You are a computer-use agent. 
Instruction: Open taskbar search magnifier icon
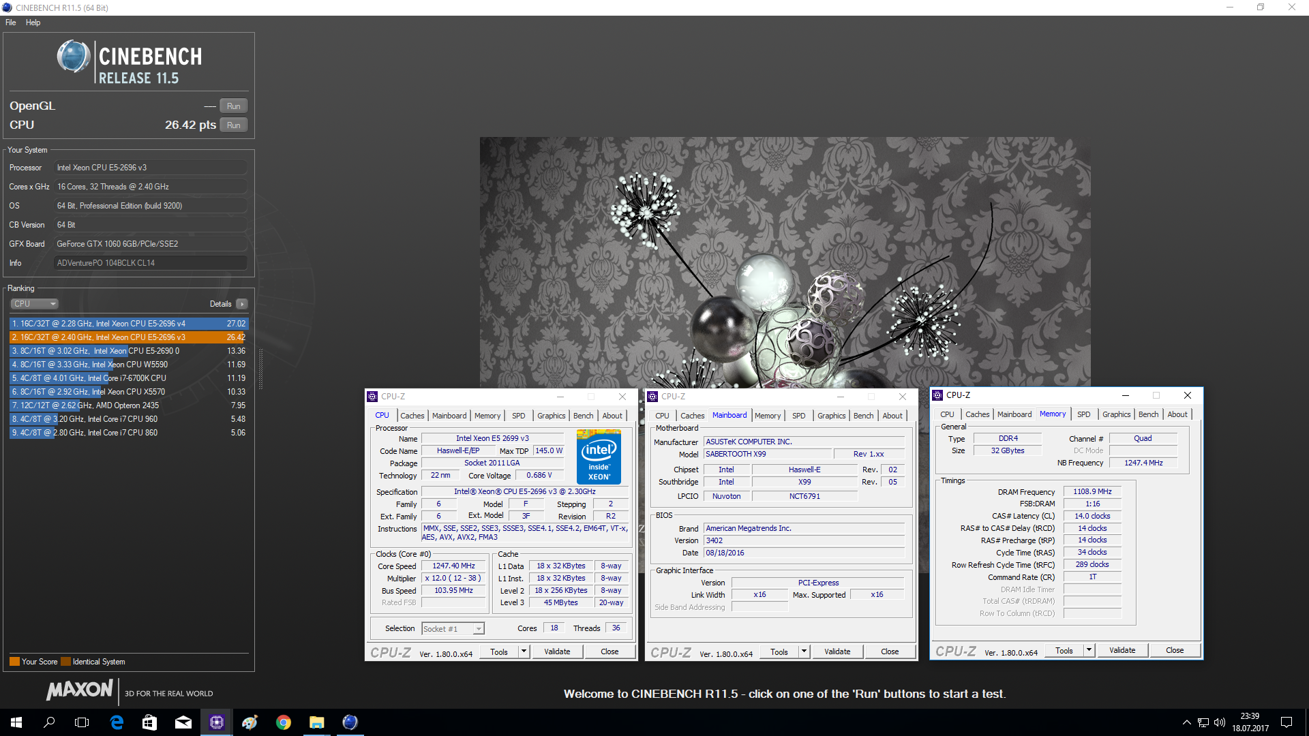click(49, 722)
